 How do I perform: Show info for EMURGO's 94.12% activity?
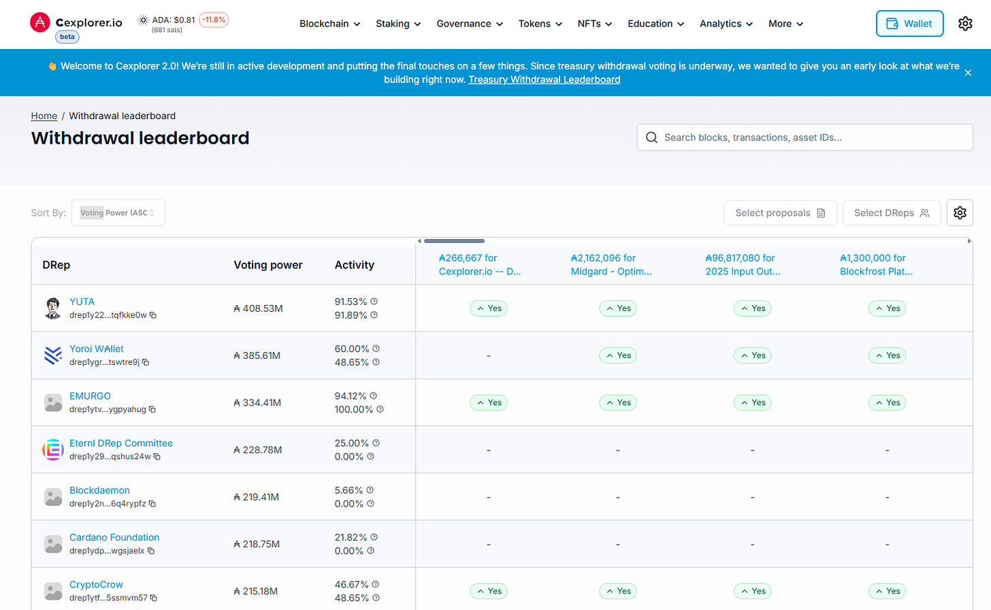[373, 396]
